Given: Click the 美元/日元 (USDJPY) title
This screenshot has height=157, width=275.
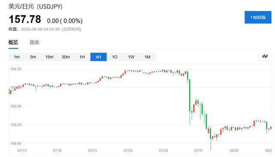Looking at the screenshot, I should (x=35, y=6).
